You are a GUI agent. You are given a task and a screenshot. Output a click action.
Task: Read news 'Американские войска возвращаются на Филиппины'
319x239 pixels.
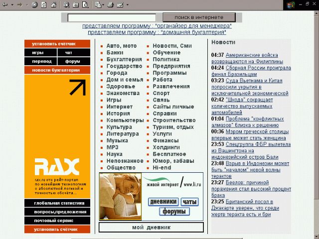coord(247,58)
